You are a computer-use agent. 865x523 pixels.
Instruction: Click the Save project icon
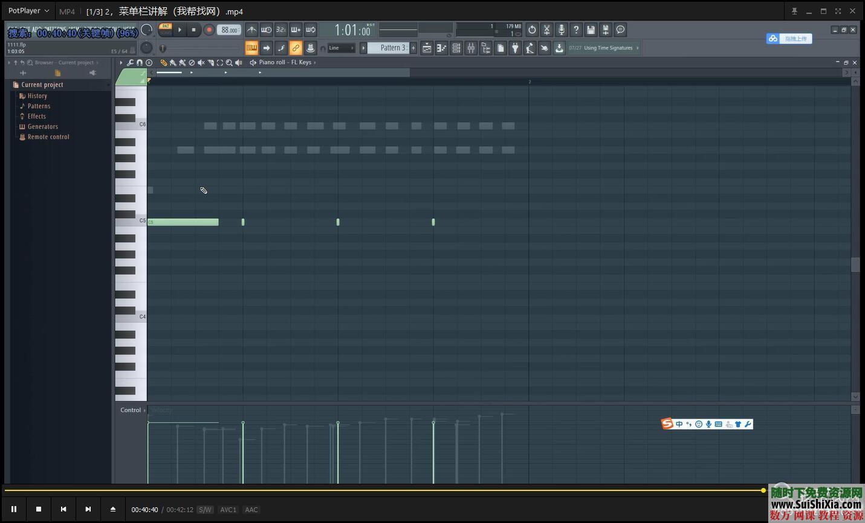[591, 30]
